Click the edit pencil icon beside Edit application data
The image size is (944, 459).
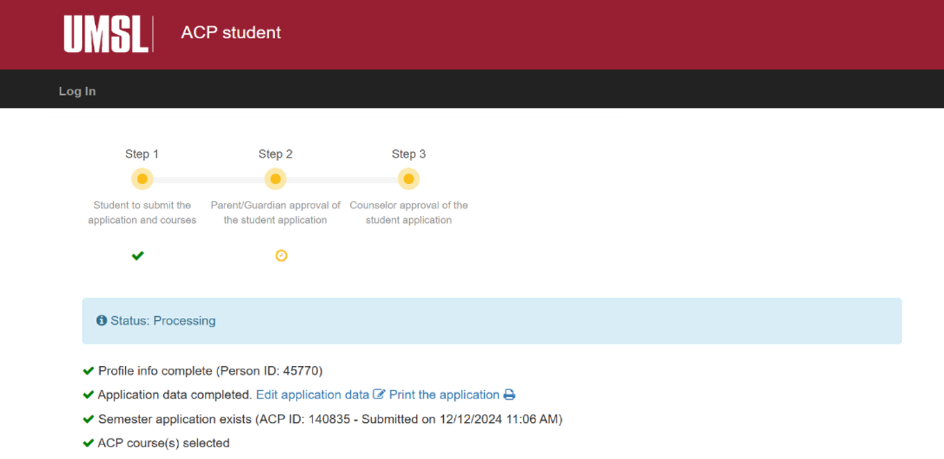379,394
